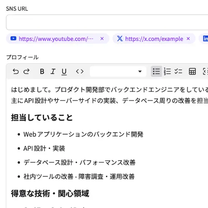Toggle bold formatting
208x208 pixels.
[42, 72]
